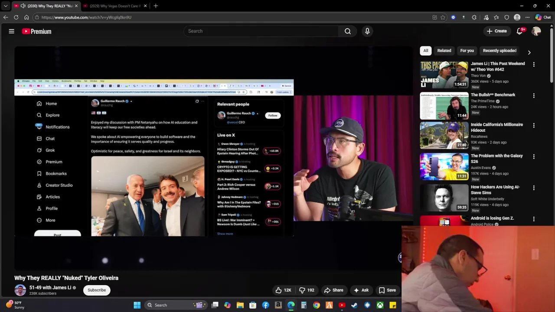Reload the page with the refresh button

point(16,17)
